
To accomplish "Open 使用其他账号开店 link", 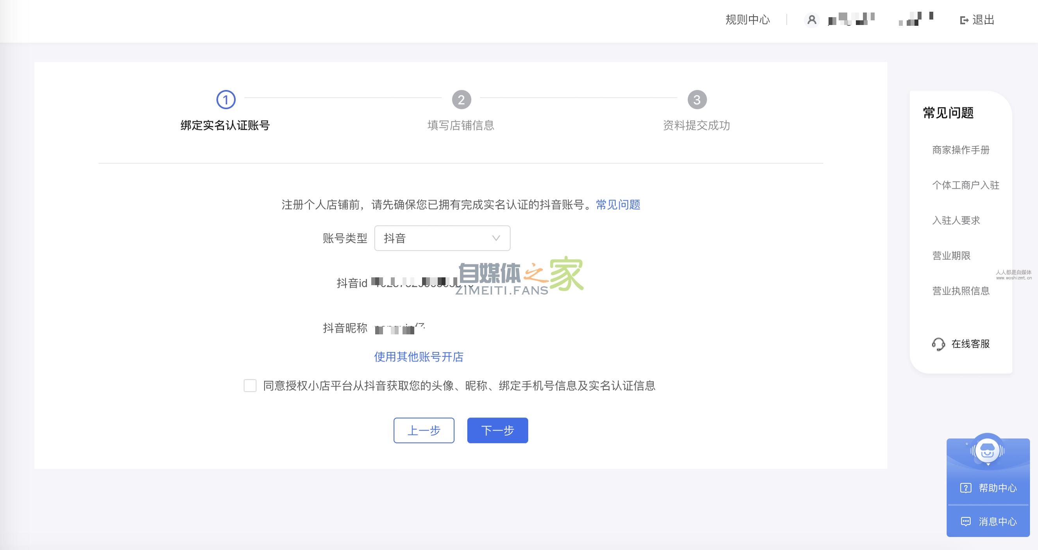I will pyautogui.click(x=419, y=357).
